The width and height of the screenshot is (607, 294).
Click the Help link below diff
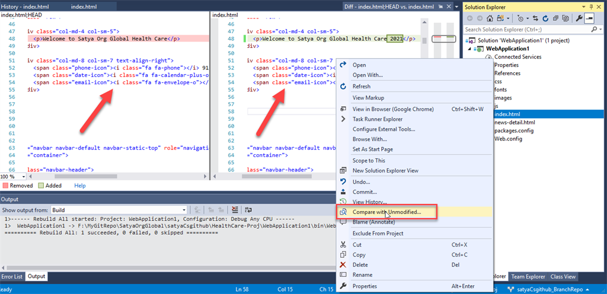[79, 186]
